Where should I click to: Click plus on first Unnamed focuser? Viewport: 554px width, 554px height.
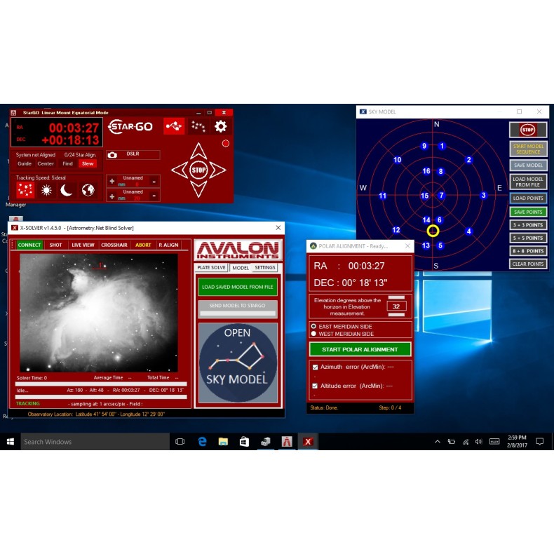112,181
